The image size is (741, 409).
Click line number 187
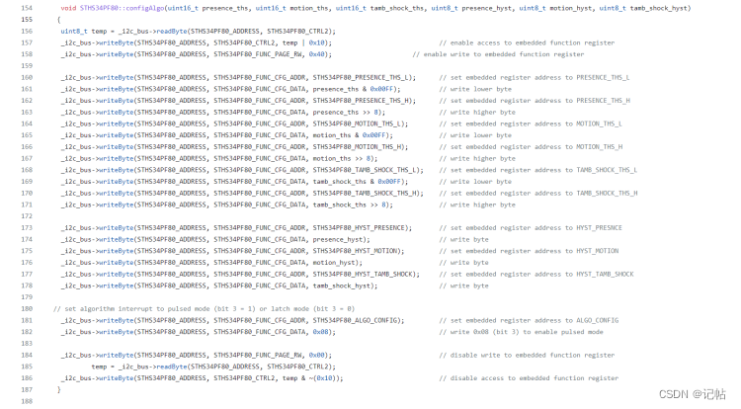coord(27,389)
